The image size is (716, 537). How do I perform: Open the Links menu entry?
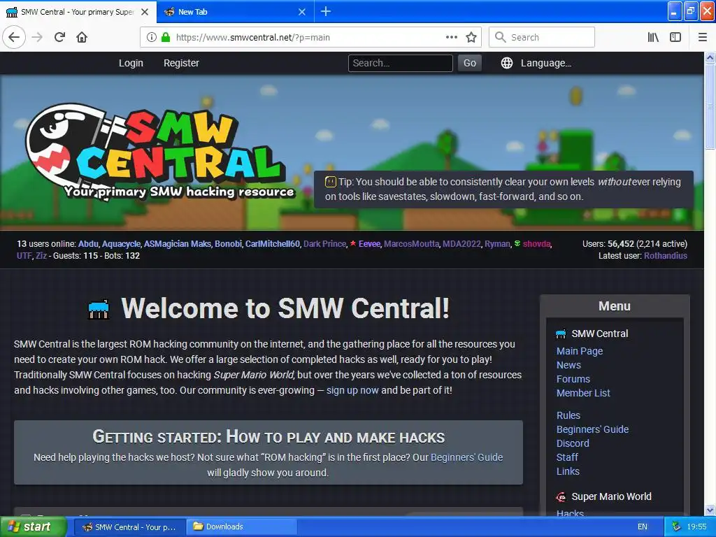(x=568, y=471)
